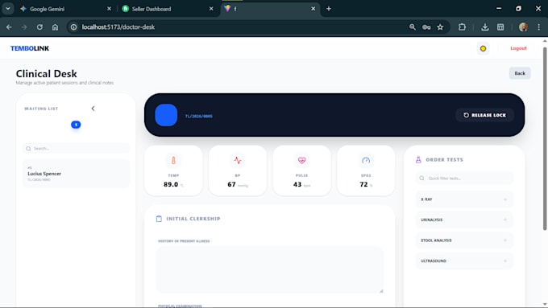
Task: Open browser downloads
Action: [x=485, y=27]
